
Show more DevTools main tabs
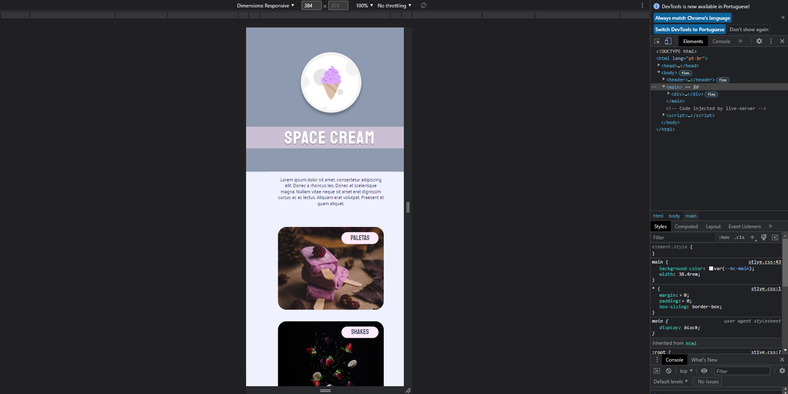740,41
